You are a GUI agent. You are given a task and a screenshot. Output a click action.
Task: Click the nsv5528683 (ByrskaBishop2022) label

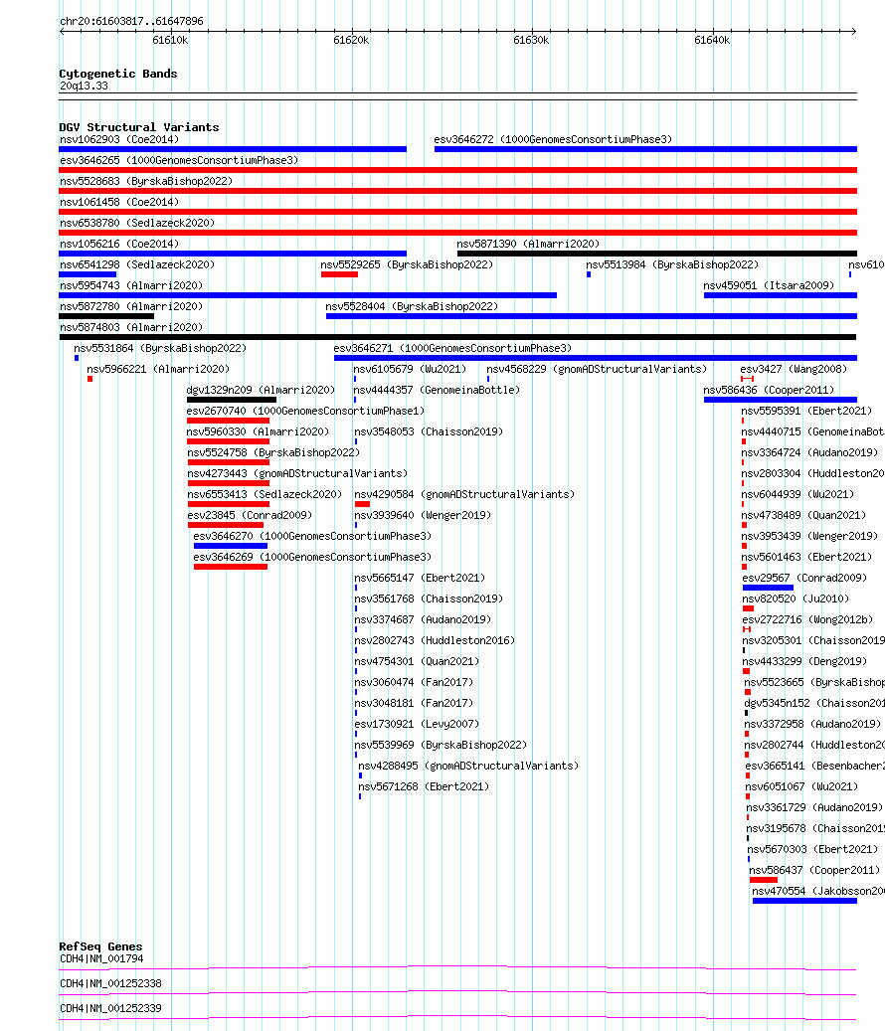click(x=146, y=182)
